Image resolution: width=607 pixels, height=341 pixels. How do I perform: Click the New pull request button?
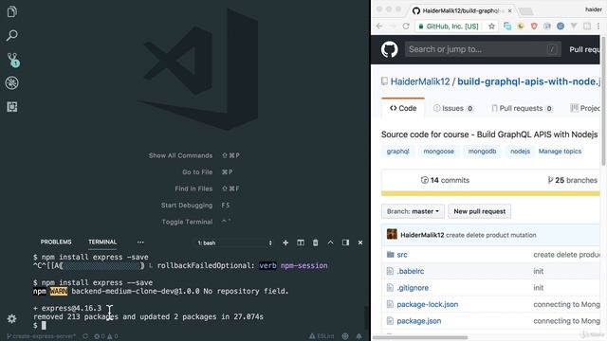tap(479, 211)
